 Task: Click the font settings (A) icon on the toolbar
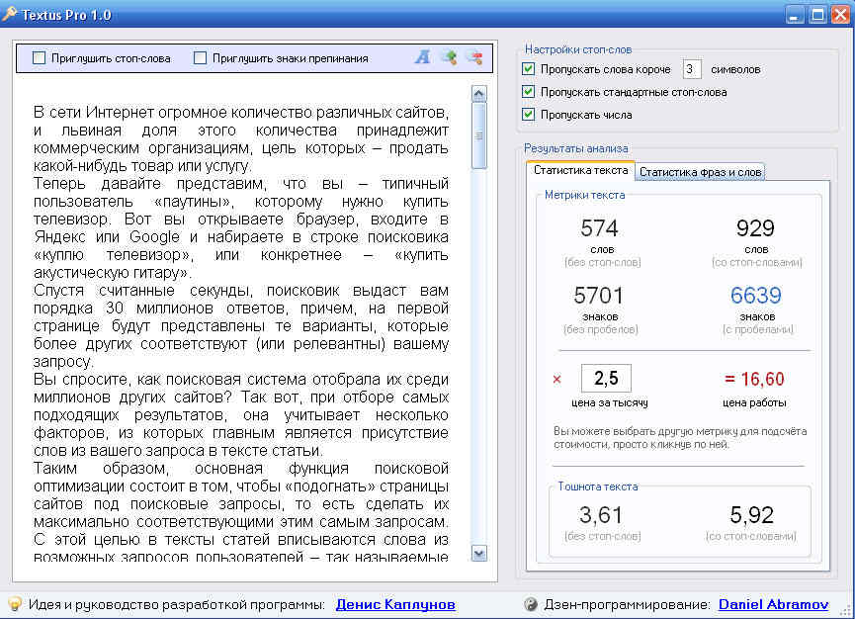coord(422,57)
